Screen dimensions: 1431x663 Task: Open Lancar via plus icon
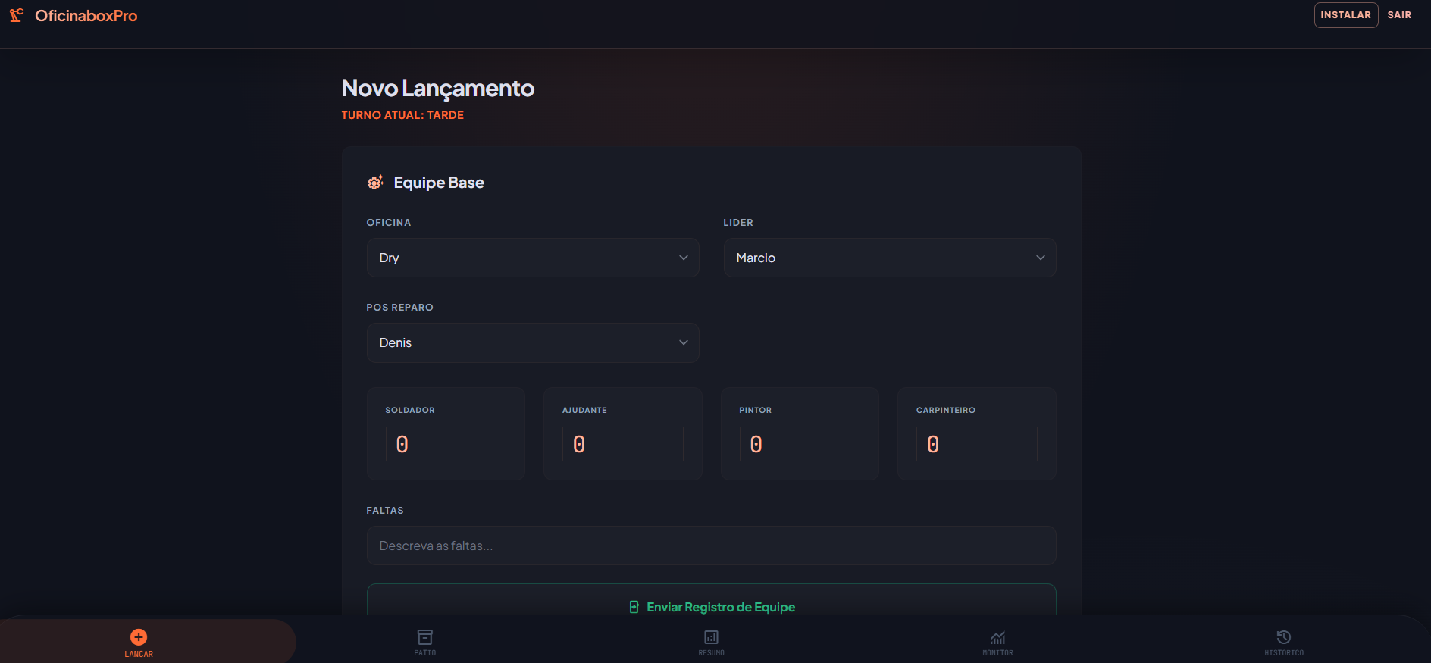click(x=139, y=637)
